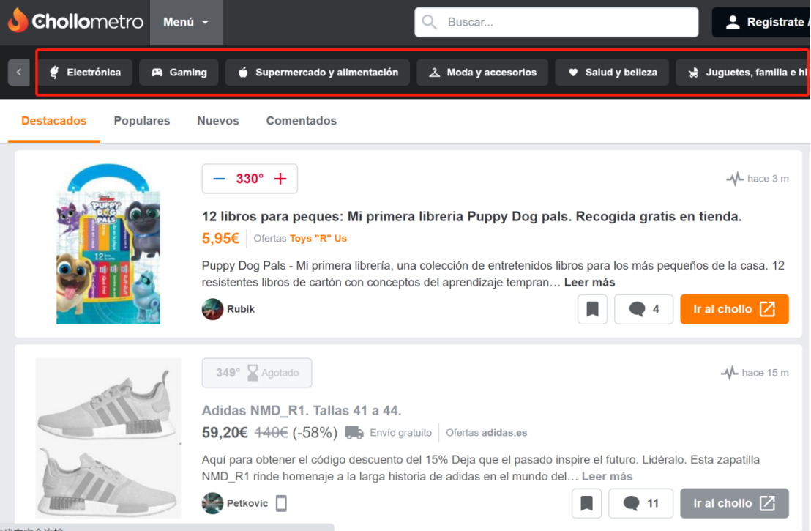This screenshot has width=811, height=531.
Task: Open the Petkovic username link
Action: (x=247, y=504)
